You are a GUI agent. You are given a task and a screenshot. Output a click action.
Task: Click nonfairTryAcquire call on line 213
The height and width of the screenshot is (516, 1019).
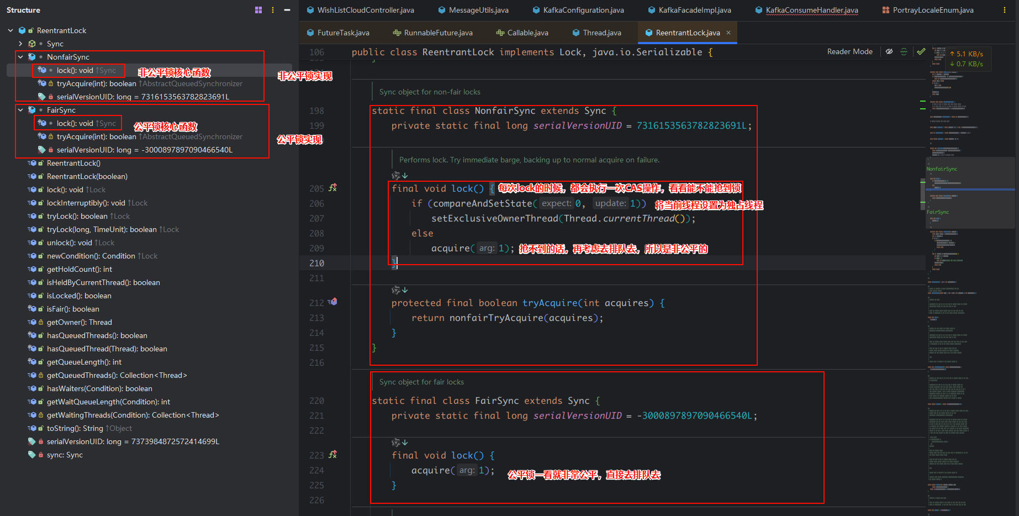497,318
